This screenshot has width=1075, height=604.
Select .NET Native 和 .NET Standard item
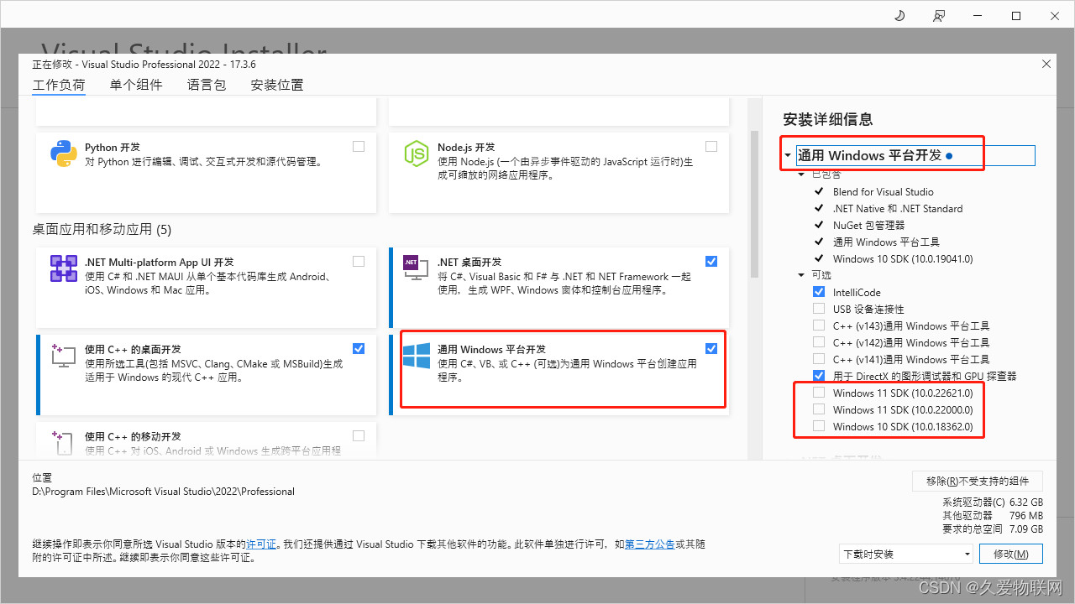tap(898, 208)
